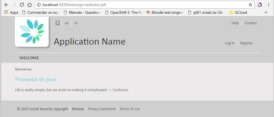This screenshot has height=117, width=274.
Task: Click the Log In link
Action: point(229,43)
